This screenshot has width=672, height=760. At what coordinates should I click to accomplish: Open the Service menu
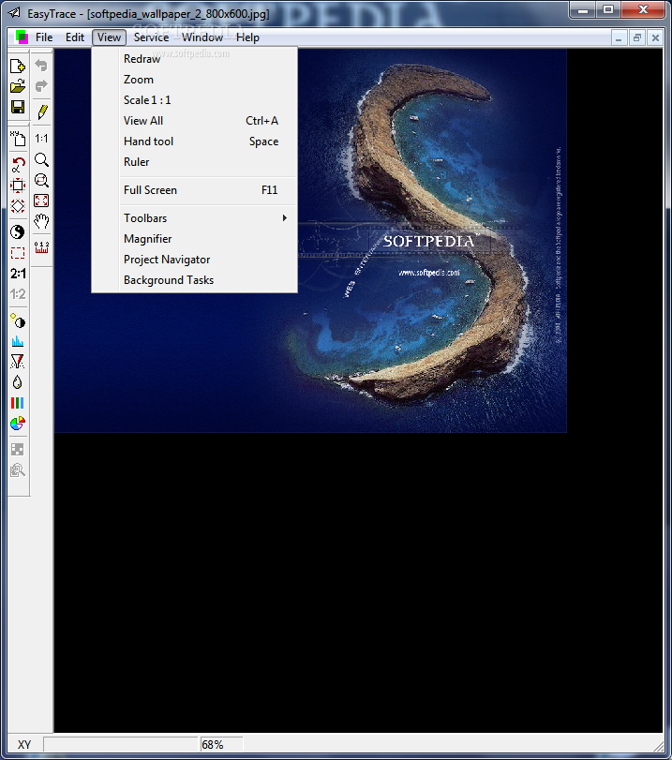pyautogui.click(x=151, y=37)
